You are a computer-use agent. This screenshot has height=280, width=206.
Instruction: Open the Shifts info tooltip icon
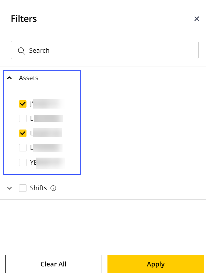point(53,188)
